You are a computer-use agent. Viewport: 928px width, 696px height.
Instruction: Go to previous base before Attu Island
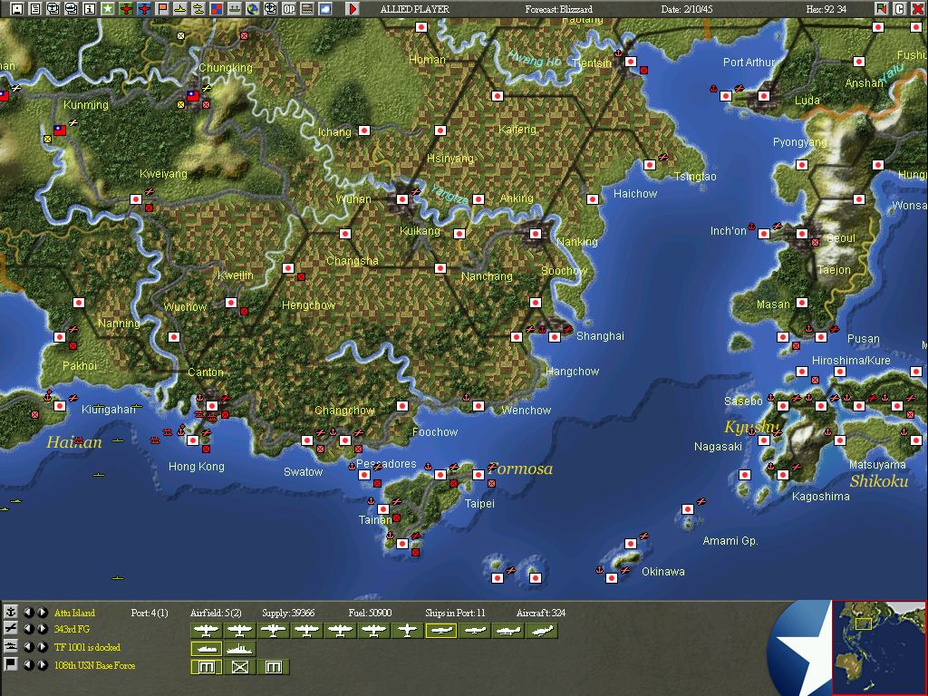click(27, 612)
